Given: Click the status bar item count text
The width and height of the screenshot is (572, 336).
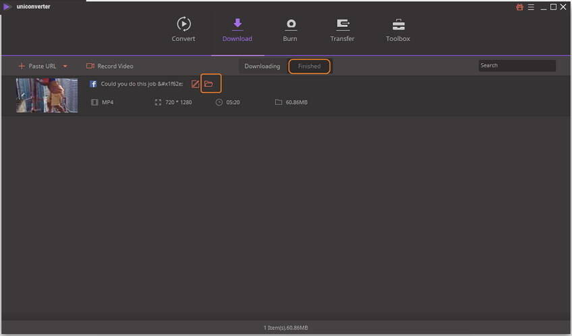Looking at the screenshot, I should pyautogui.click(x=285, y=328).
